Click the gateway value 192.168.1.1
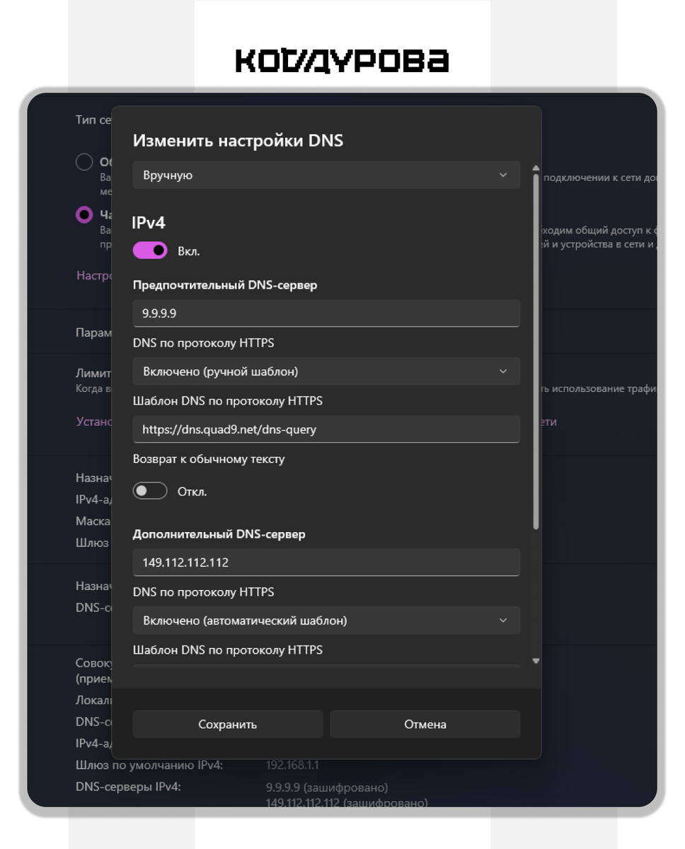685x849 pixels. (292, 765)
